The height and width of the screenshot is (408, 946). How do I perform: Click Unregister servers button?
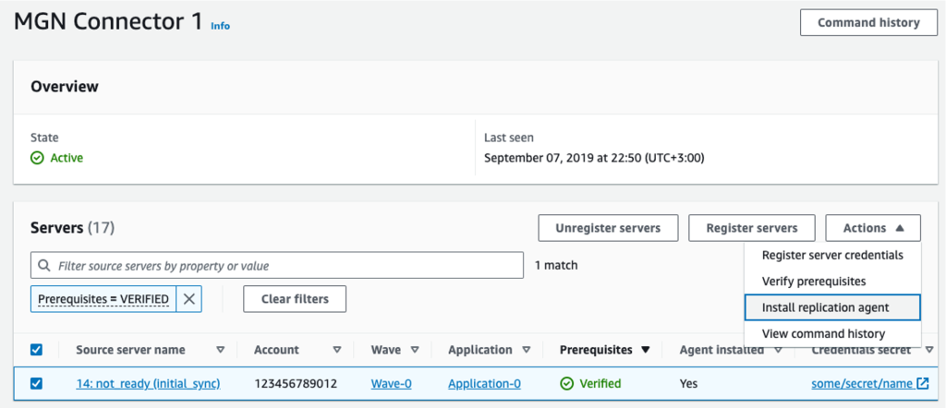pyautogui.click(x=608, y=228)
